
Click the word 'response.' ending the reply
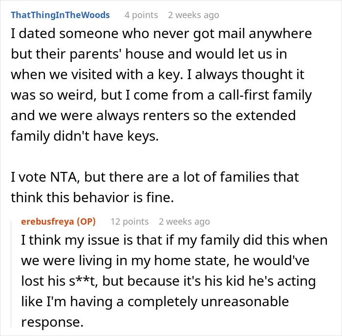tap(52, 322)
